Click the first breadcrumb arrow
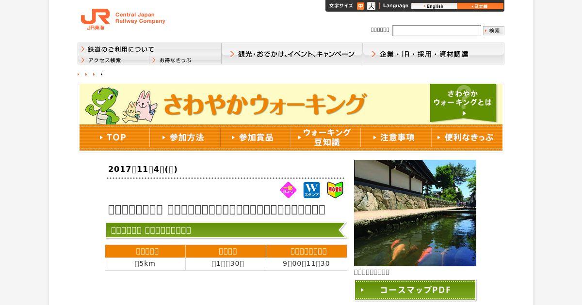 pos(79,74)
